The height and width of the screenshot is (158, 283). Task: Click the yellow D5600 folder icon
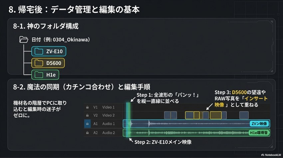(39, 63)
